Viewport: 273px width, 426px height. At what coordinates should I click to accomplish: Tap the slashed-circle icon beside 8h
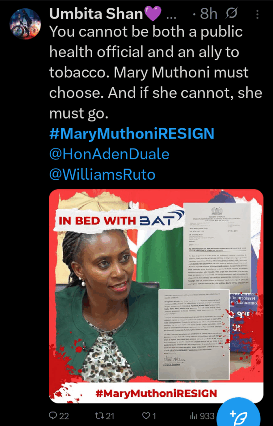[231, 14]
